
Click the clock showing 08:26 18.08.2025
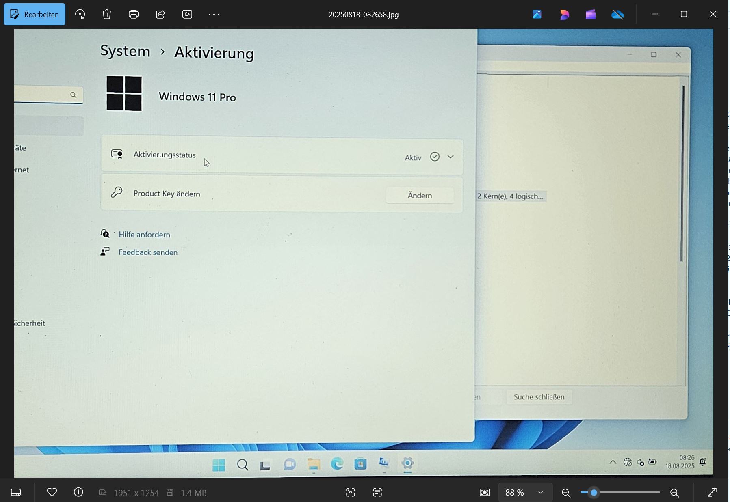pyautogui.click(x=680, y=462)
